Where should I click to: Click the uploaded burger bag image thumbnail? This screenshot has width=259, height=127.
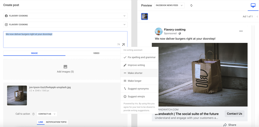coord(17,95)
